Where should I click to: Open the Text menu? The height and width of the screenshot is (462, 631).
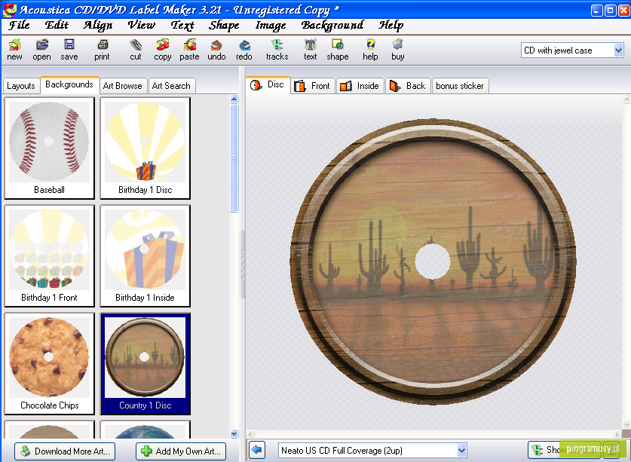[x=182, y=25]
